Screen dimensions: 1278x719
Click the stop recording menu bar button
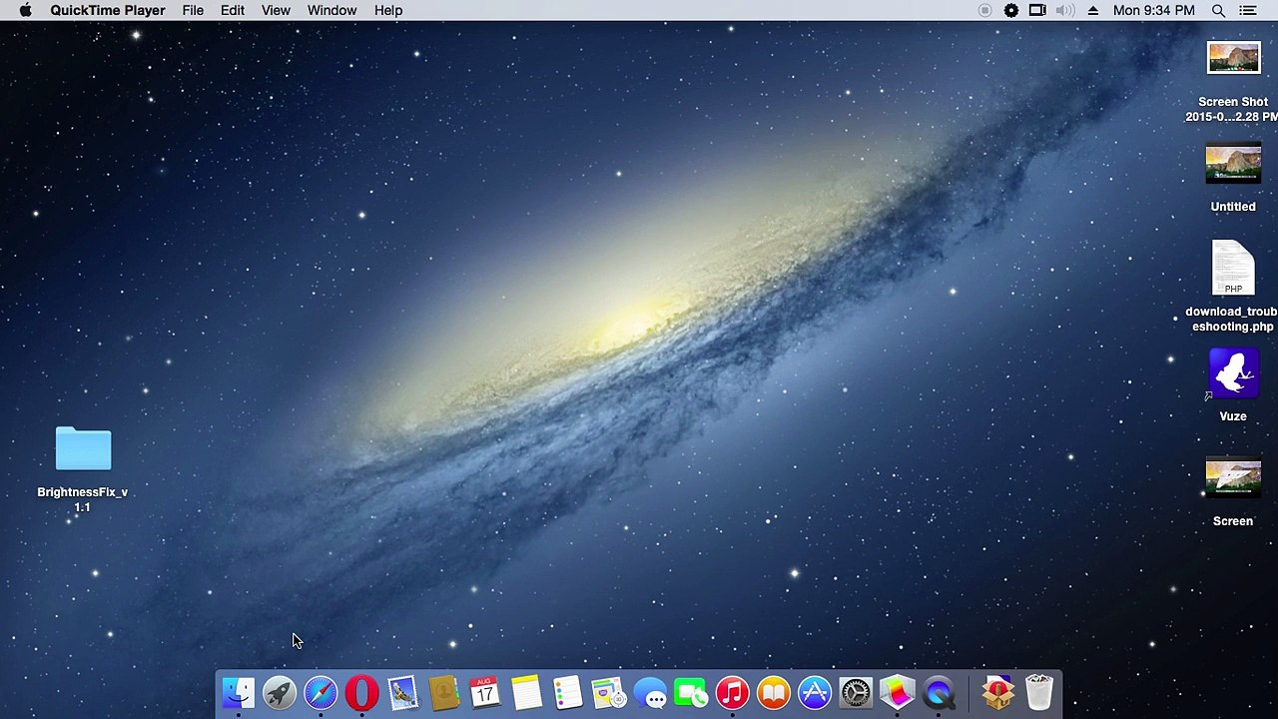coord(984,10)
